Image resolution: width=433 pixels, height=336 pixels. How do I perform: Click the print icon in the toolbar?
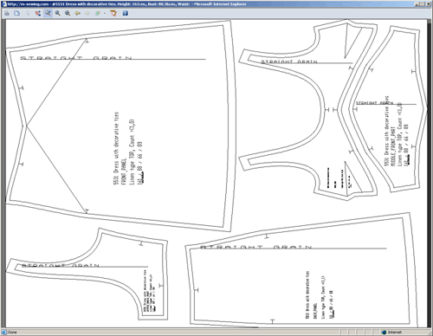[x=7, y=13]
